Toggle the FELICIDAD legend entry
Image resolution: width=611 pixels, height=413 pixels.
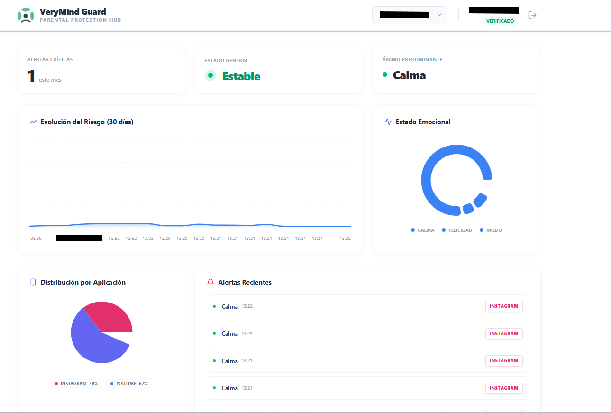click(x=456, y=230)
